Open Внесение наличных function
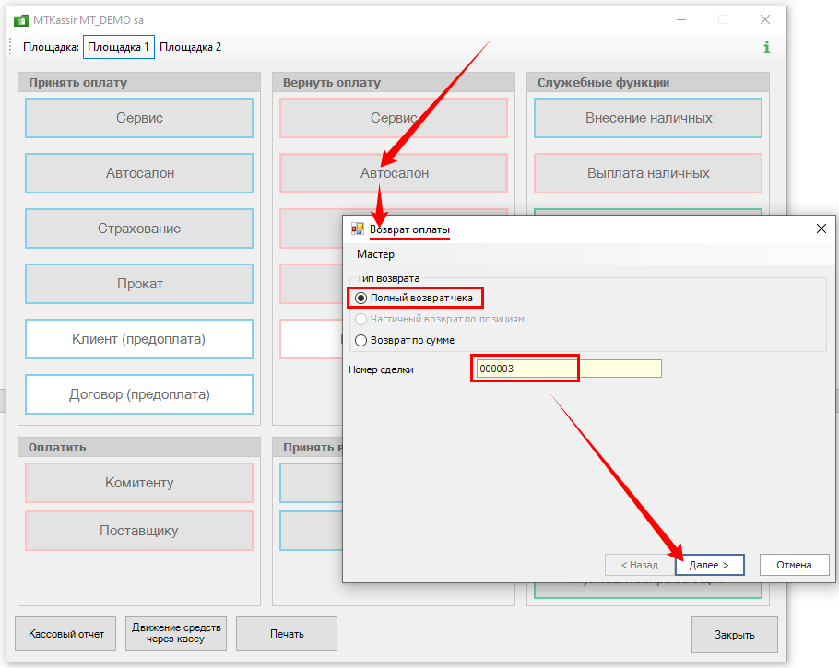The width and height of the screenshot is (839, 668). pos(648,118)
